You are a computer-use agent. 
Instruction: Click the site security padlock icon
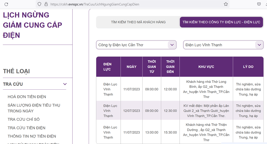click(x=46, y=4)
